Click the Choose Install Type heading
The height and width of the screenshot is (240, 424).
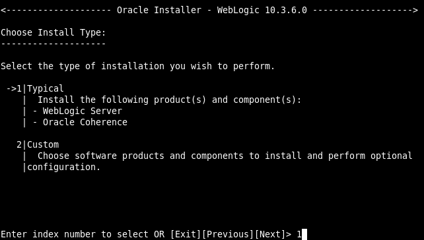coord(53,32)
